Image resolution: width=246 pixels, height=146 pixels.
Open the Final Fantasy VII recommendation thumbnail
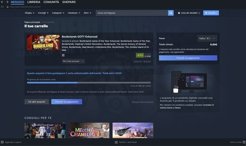(133, 130)
